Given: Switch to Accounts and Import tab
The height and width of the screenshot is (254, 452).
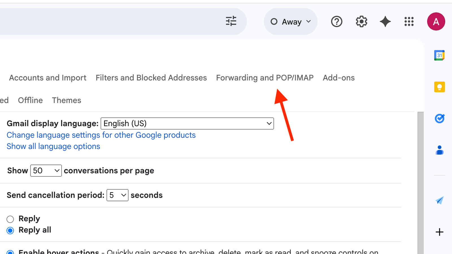Looking at the screenshot, I should [x=48, y=78].
